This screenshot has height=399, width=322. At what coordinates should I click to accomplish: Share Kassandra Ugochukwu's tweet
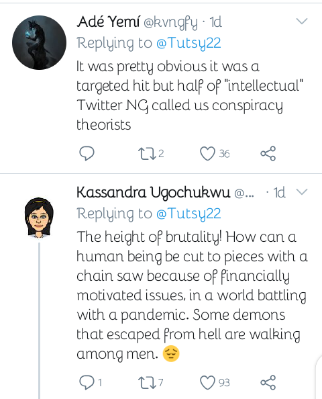pyautogui.click(x=268, y=382)
